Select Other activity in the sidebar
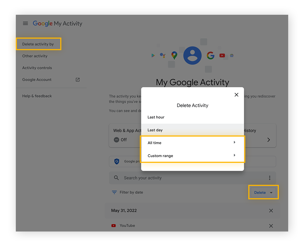 [x=35, y=56]
